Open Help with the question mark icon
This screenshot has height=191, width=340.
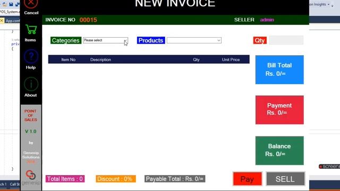[x=31, y=57]
